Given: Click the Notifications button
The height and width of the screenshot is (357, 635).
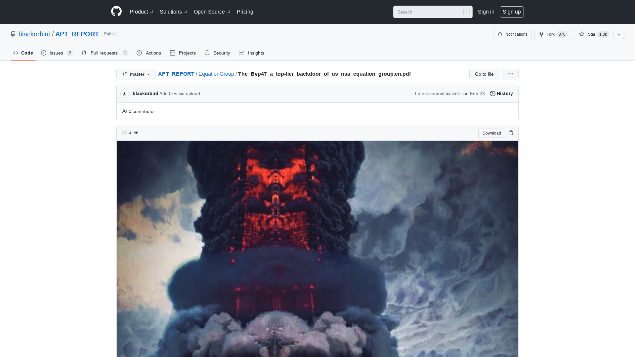Looking at the screenshot, I should (x=512, y=34).
